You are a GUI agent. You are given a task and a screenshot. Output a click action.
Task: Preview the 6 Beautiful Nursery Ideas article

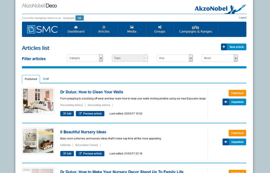tap(90, 153)
